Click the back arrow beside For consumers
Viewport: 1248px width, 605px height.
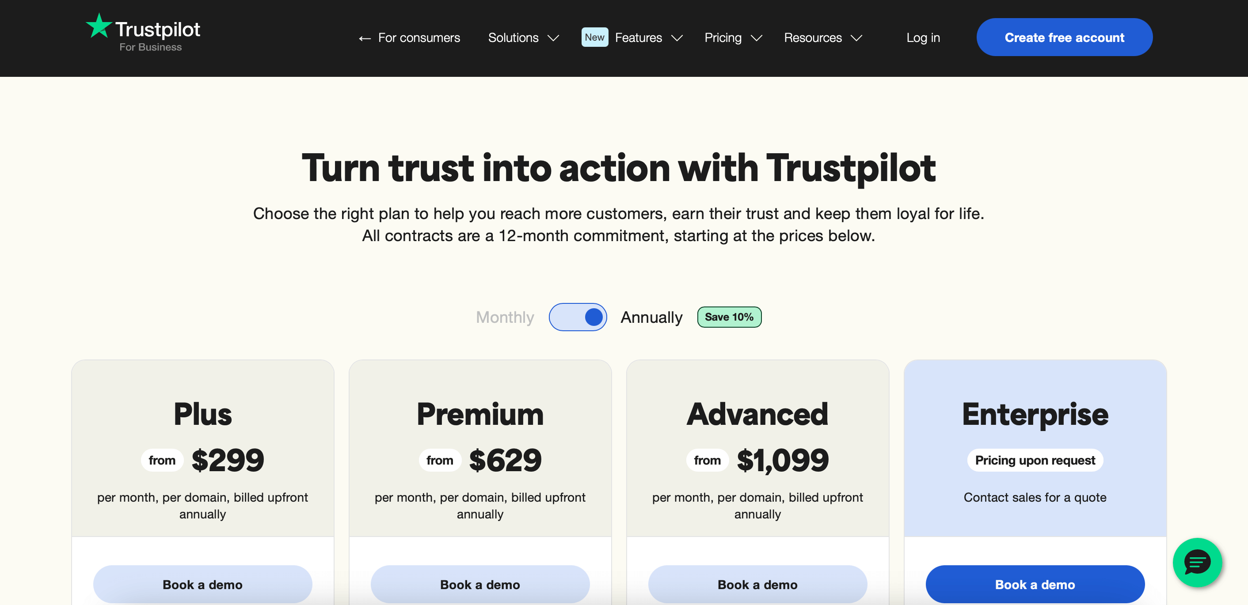(x=364, y=38)
